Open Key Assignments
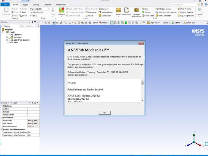 (186, 16)
